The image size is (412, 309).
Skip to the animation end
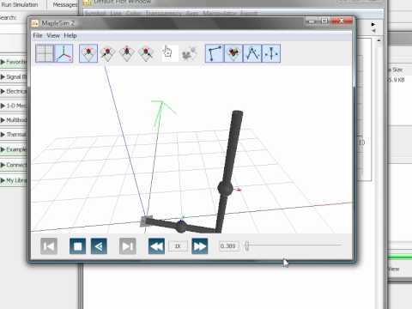tap(128, 246)
